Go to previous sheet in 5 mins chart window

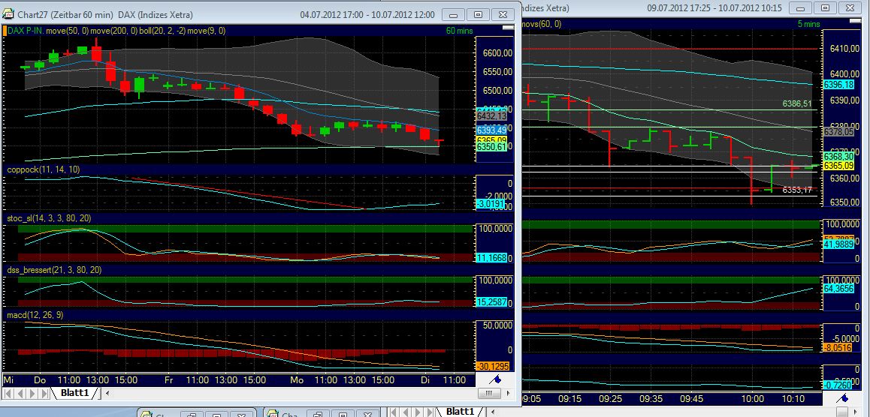pyautogui.click(x=406, y=412)
